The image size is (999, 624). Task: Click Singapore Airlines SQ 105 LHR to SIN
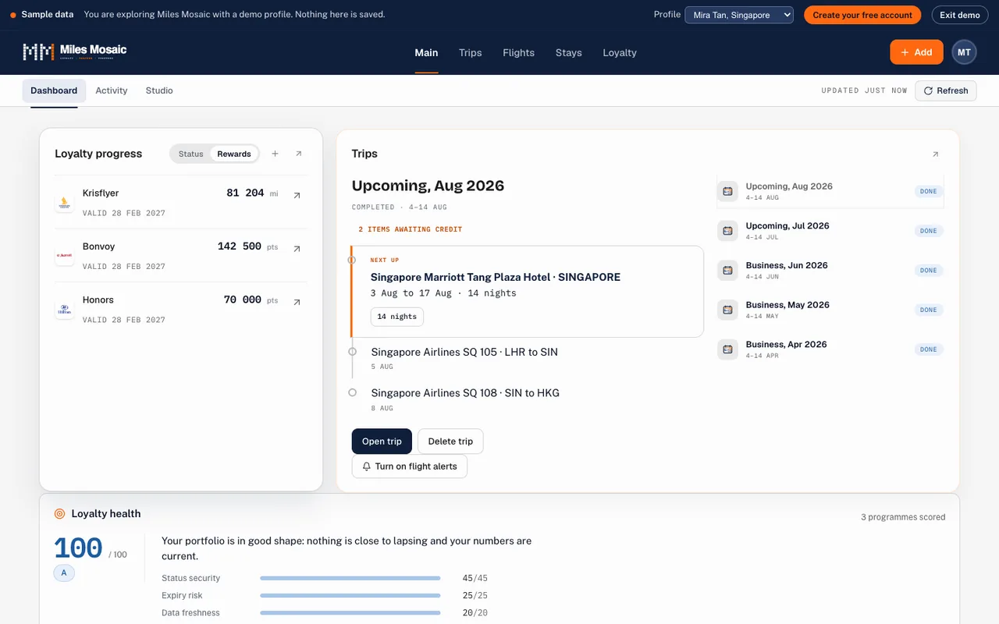[x=464, y=352]
